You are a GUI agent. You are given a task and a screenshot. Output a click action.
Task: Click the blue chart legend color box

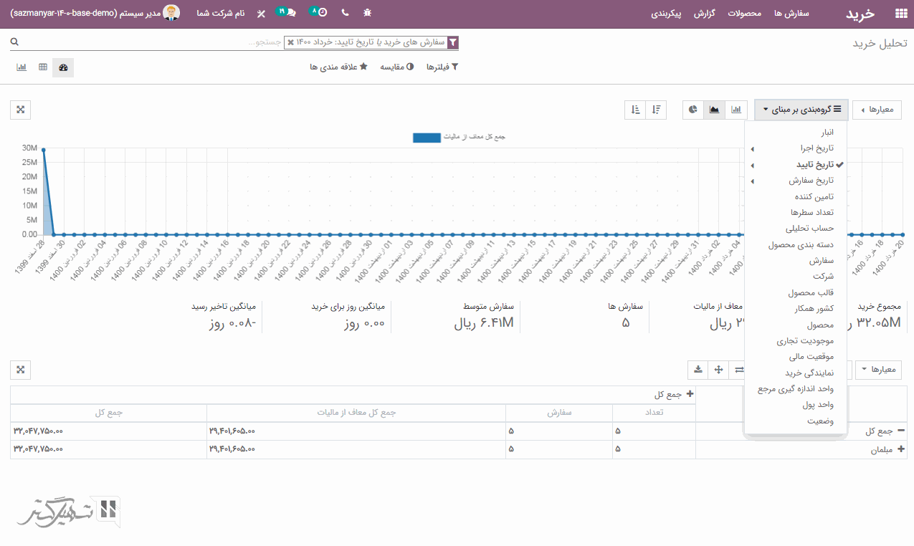click(x=427, y=138)
